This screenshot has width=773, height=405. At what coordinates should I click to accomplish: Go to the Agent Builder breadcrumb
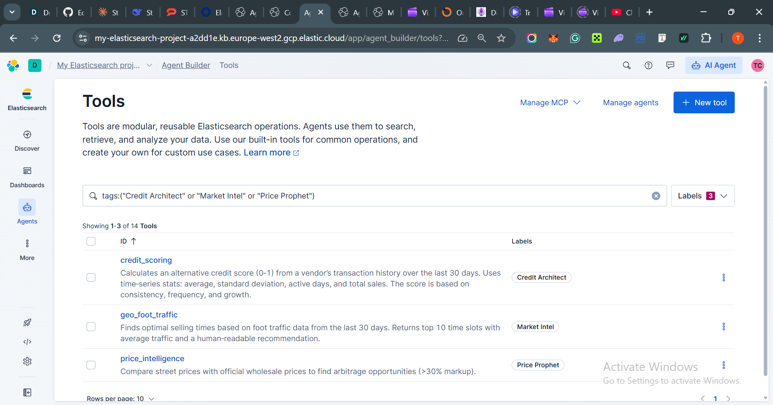pyautogui.click(x=186, y=65)
